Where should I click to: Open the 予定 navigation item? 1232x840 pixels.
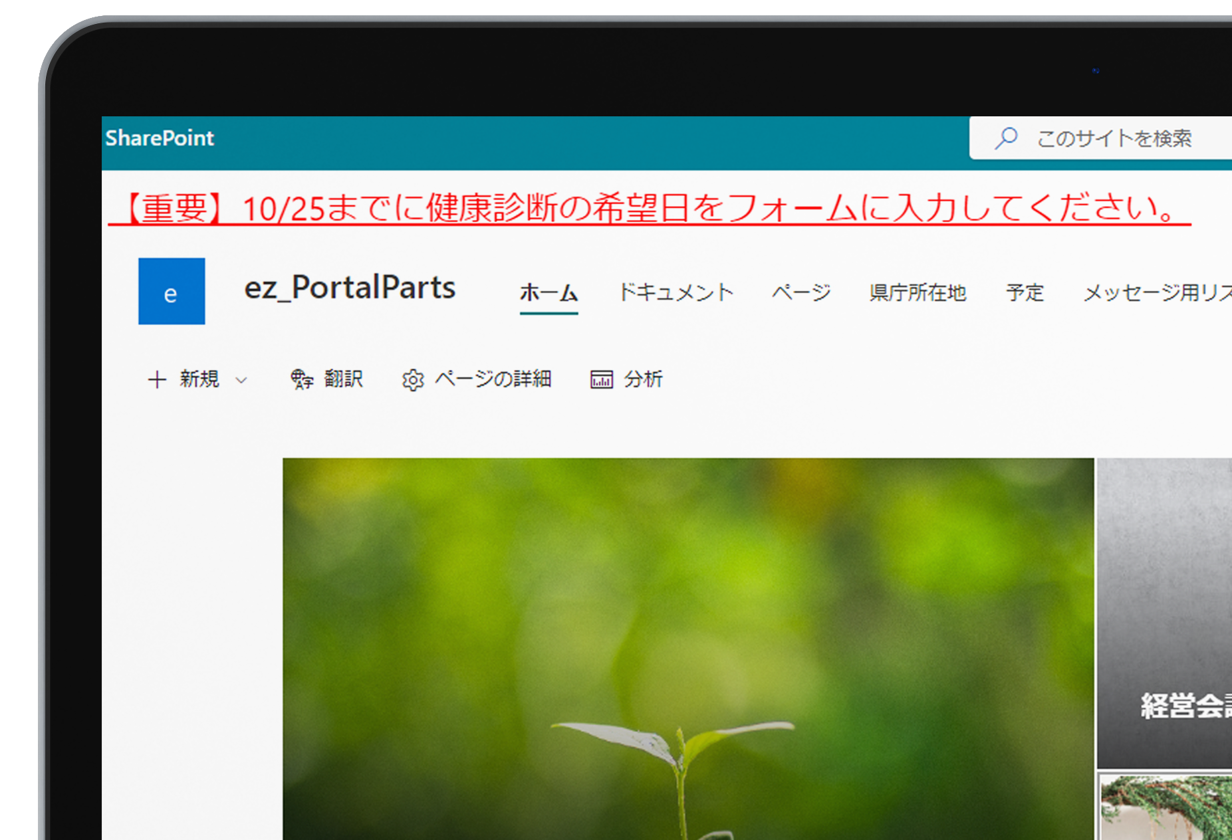(x=1025, y=292)
